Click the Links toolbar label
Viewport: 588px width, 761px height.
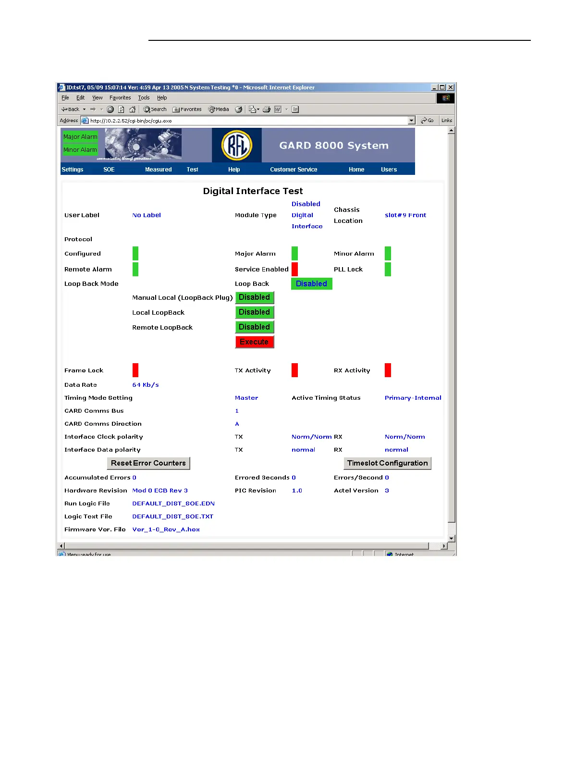pos(447,121)
